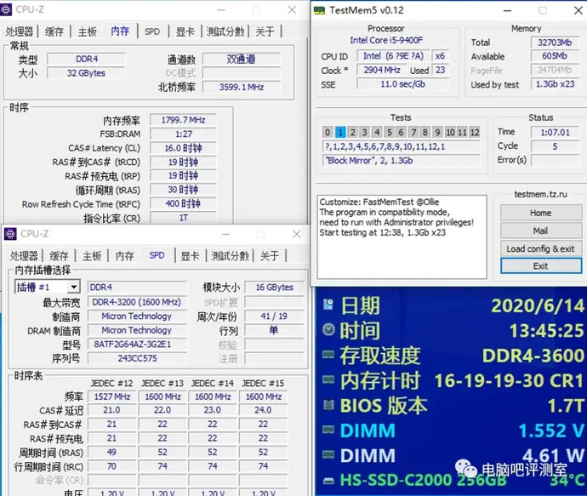Viewport: 587px width, 496px height.
Task: Open the 插槽 #1 slot dropdown
Action: pyautogui.click(x=73, y=288)
